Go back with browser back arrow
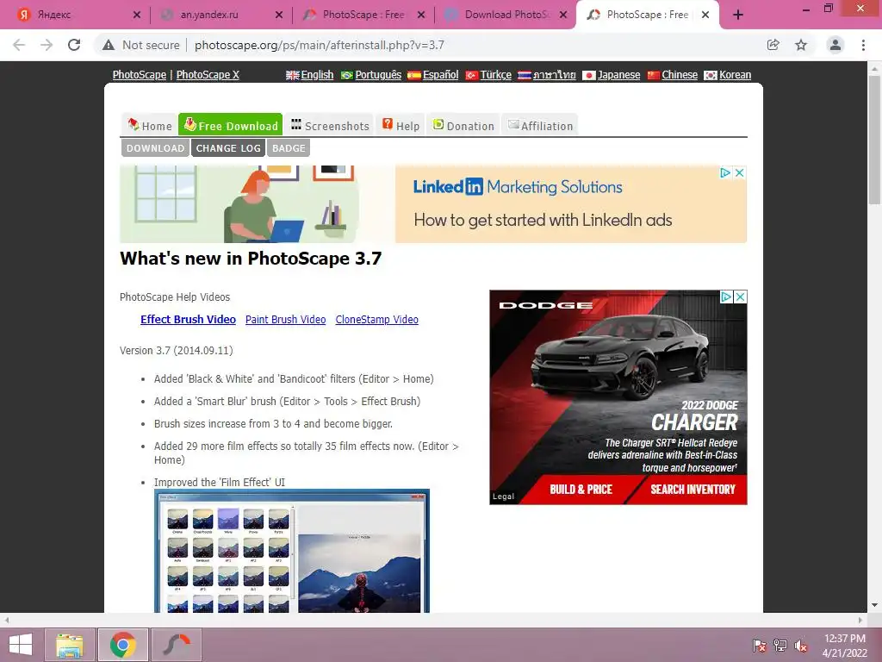This screenshot has width=882, height=662. pyautogui.click(x=19, y=45)
